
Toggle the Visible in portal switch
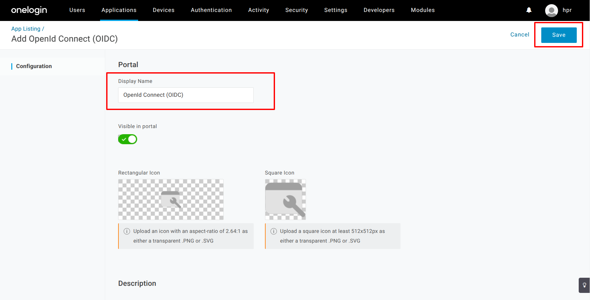point(127,139)
